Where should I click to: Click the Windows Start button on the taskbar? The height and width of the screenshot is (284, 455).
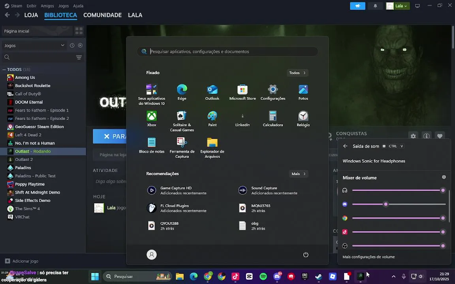tap(95, 277)
